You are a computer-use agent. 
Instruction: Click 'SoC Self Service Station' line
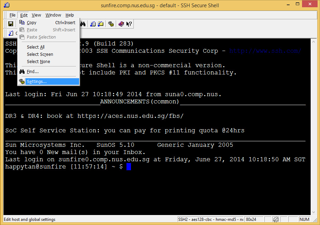point(125,130)
